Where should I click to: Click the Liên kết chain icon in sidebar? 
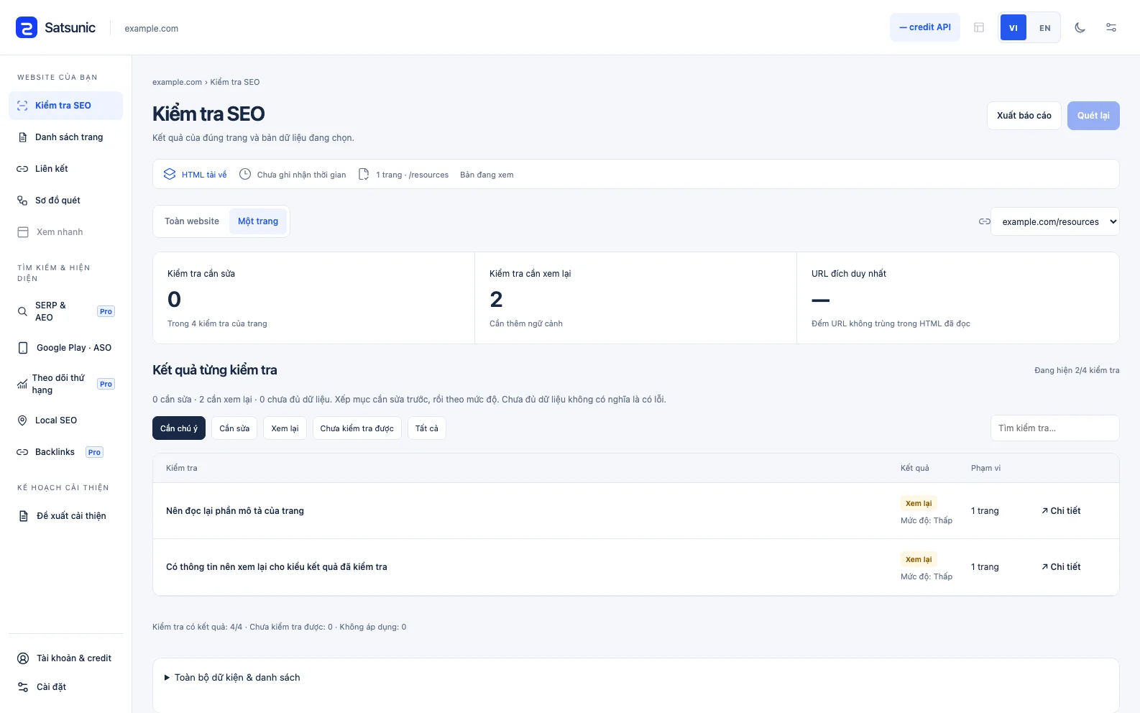coord(22,169)
